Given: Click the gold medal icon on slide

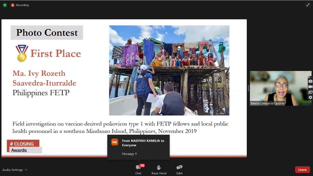Looking at the screenshot, I should pos(21,53).
